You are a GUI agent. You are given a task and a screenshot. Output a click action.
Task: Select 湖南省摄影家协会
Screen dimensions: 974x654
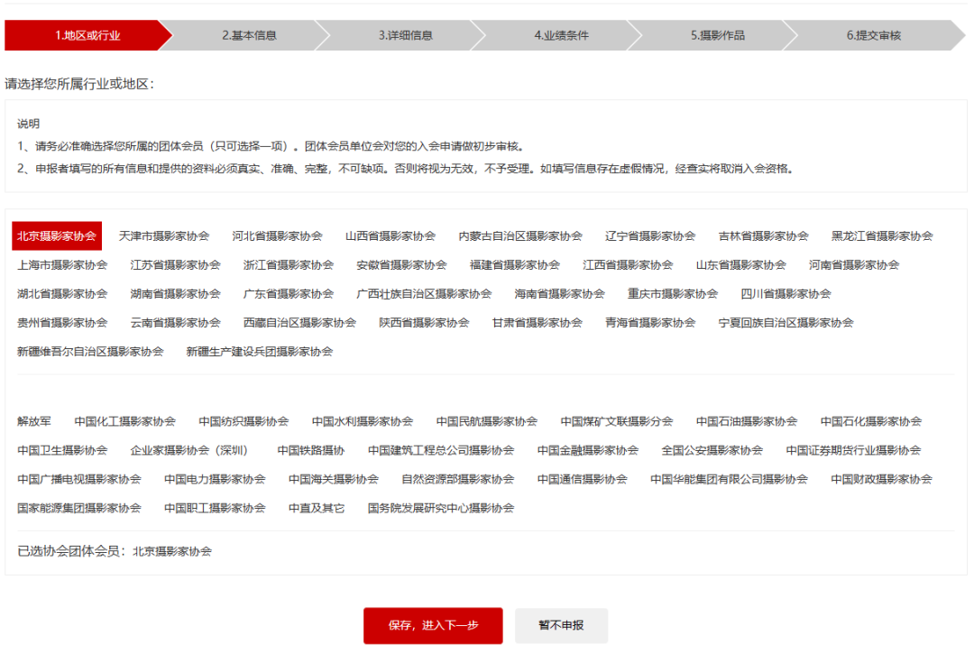click(175, 294)
